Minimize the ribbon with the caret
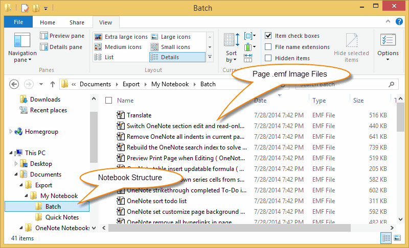409x248 pixels. coord(388,21)
